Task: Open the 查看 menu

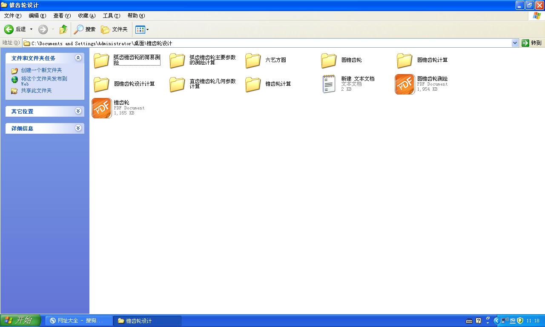Action: 61,15
